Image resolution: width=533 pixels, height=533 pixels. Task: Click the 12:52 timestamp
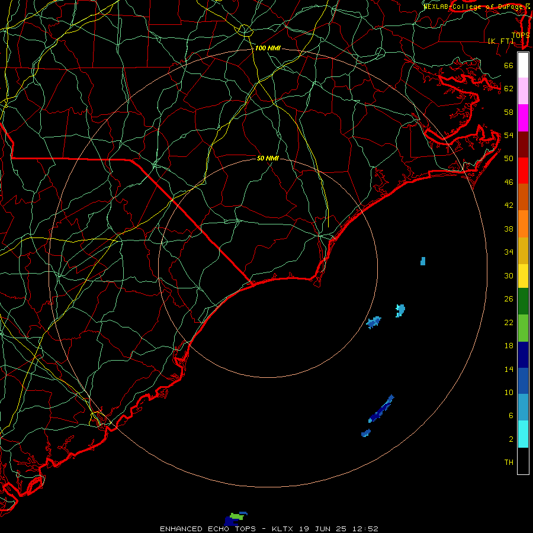pyautogui.click(x=365, y=529)
